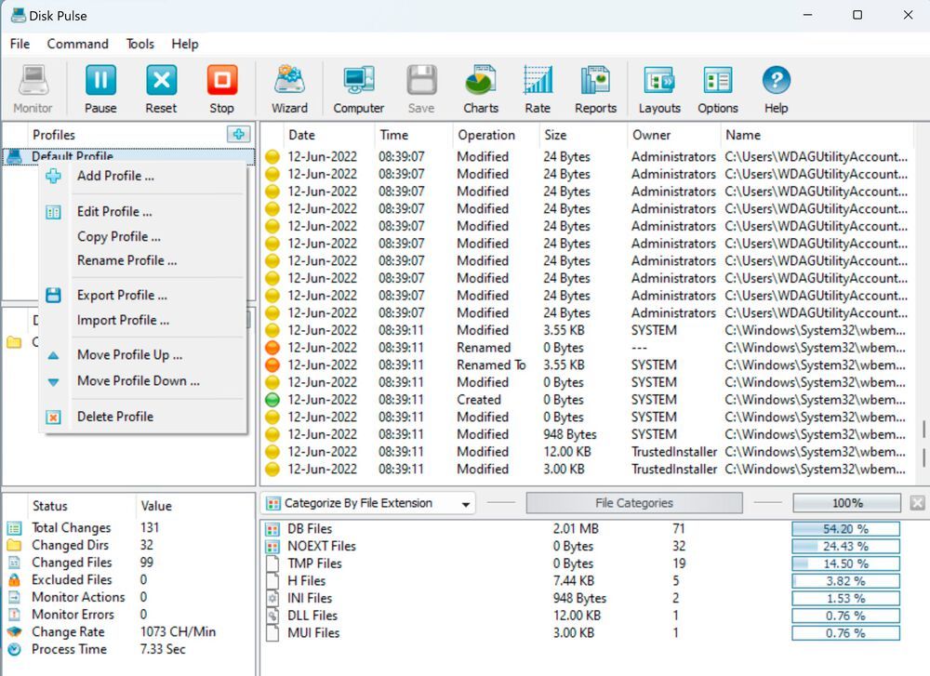This screenshot has width=930, height=676.
Task: Click the add profile plus icon
Action: coord(239,135)
